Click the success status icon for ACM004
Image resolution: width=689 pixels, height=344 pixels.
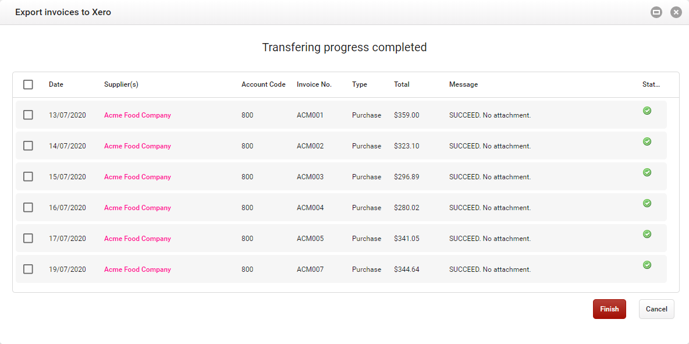(647, 203)
